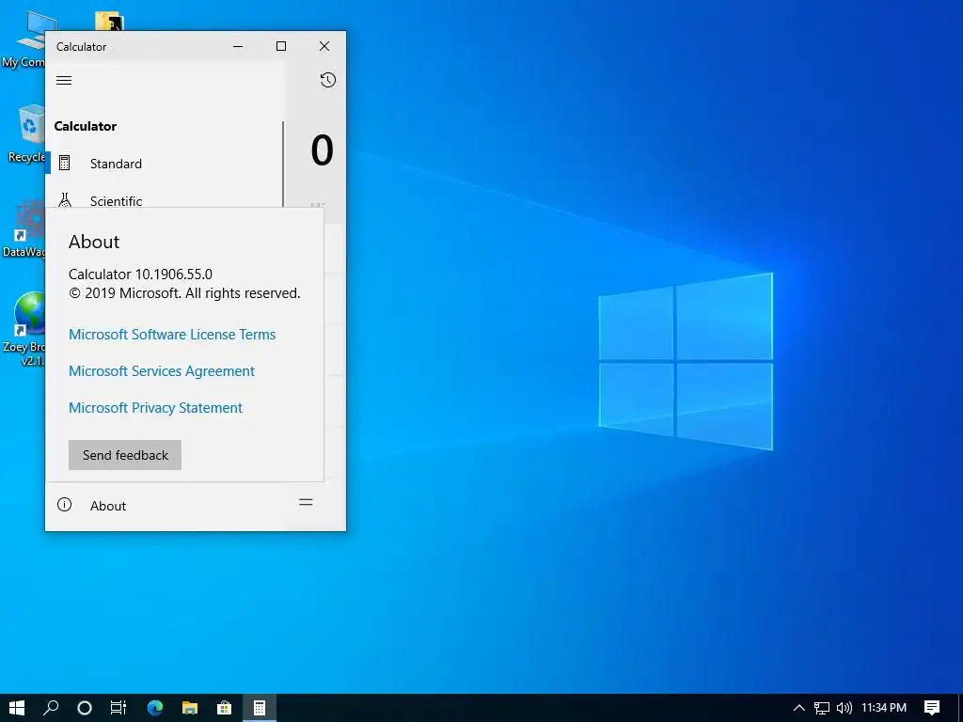Click the Calculator taskbar icon
This screenshot has width=963, height=722.
[x=260, y=708]
